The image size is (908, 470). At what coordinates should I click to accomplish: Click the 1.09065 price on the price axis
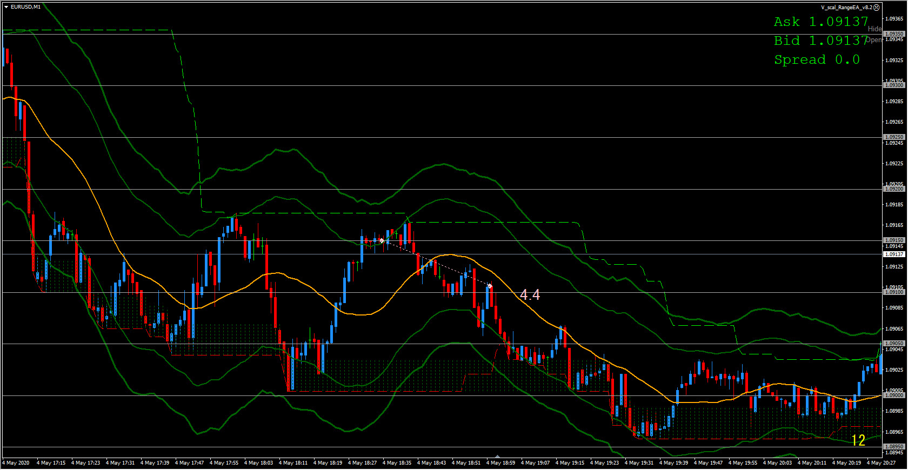(894, 329)
